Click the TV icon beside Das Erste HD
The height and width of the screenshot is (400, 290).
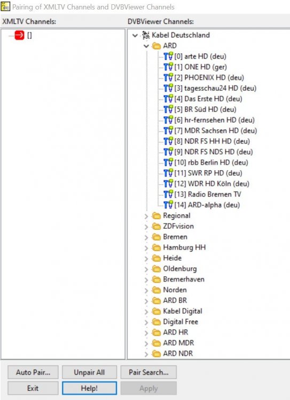coord(168,99)
